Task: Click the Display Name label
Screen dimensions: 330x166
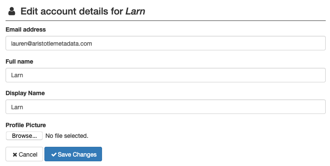Action: click(25, 93)
